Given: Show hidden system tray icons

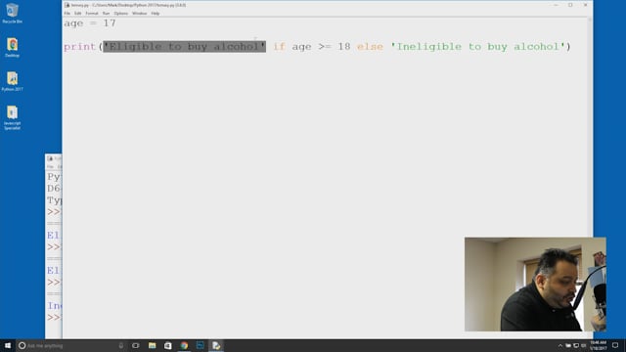Looking at the screenshot, I should [560, 345].
